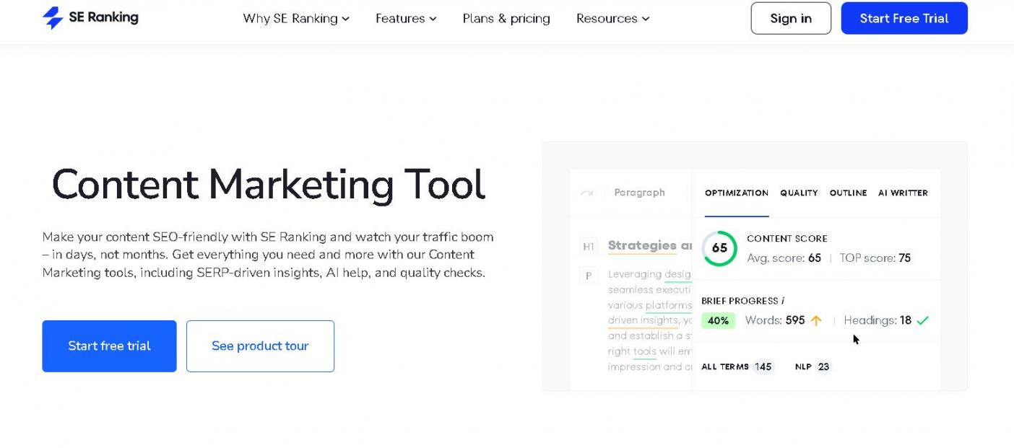Screen dimensions: 1014x448
Task: Click See product tour button
Action: click(260, 346)
